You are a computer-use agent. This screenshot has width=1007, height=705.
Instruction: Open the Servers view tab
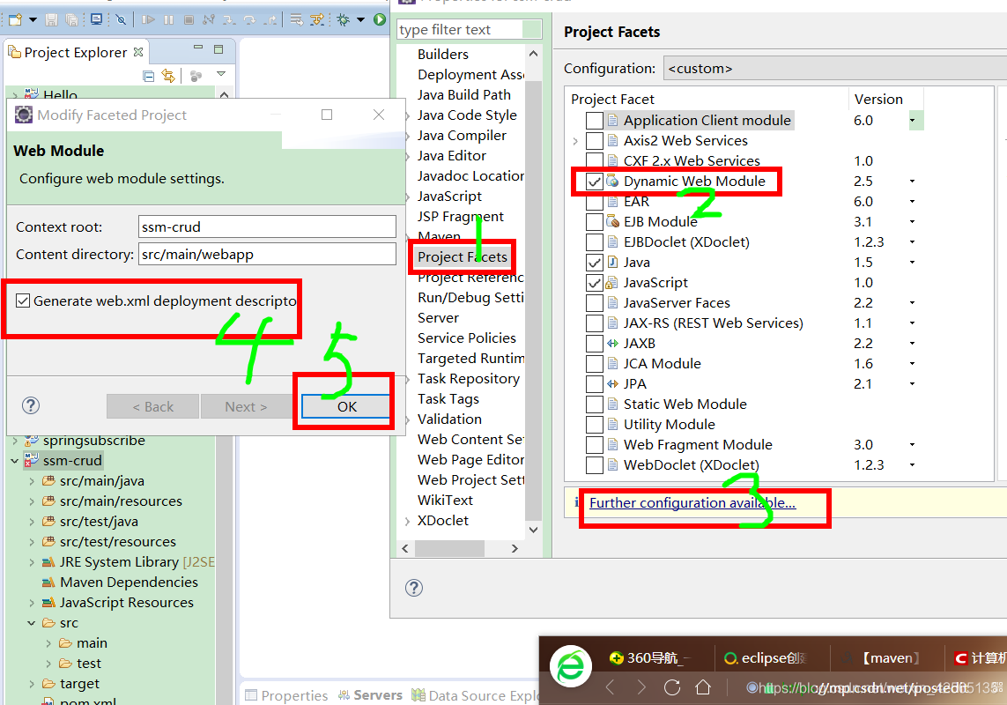(x=370, y=694)
